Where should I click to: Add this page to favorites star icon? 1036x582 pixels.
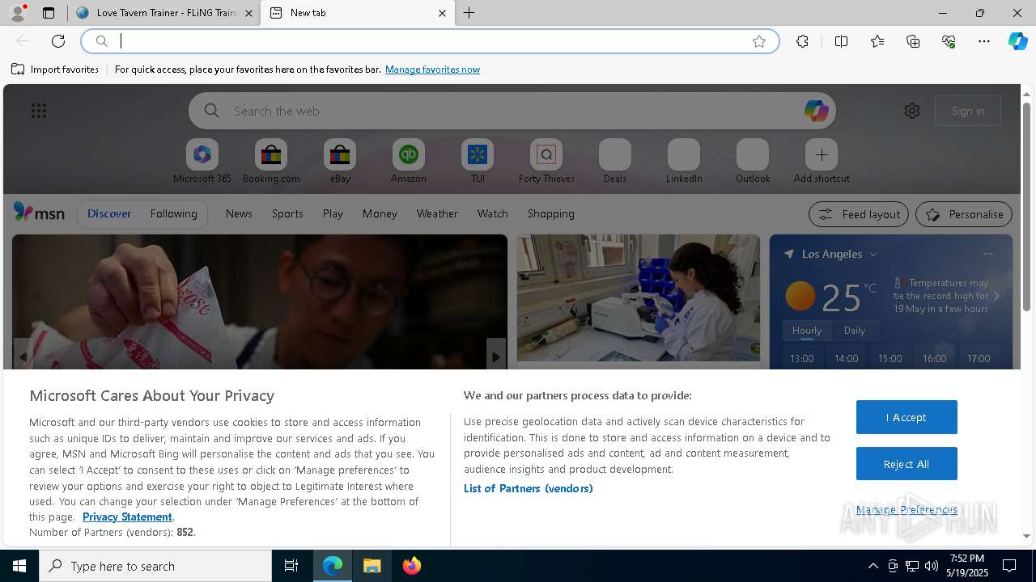click(x=759, y=41)
